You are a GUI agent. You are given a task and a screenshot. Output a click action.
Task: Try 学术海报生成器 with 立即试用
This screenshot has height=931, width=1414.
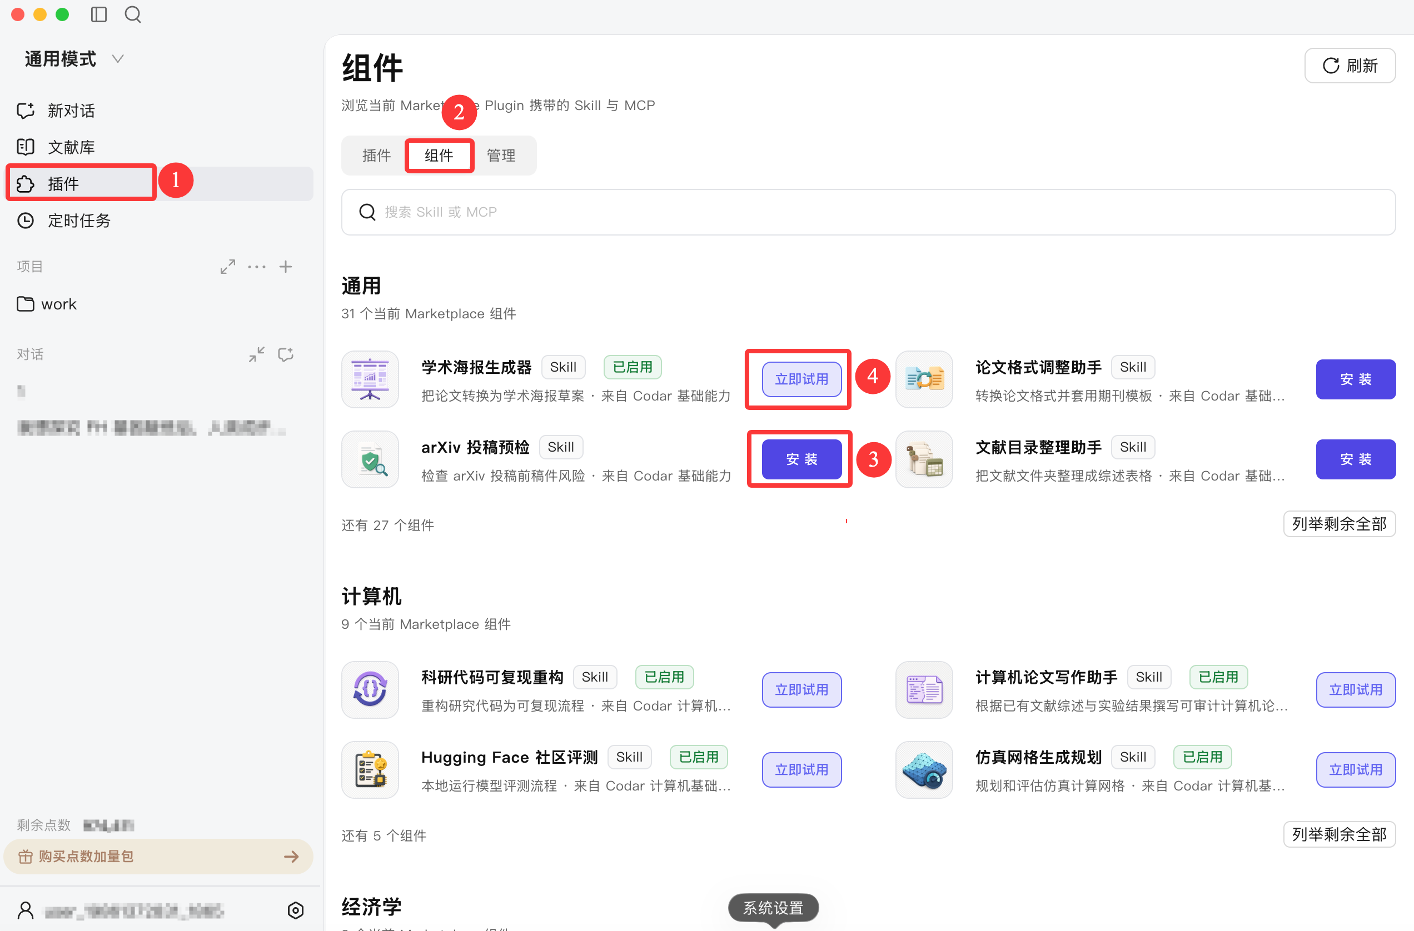click(x=801, y=379)
